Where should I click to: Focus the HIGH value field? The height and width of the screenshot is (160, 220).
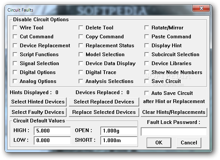52,131
